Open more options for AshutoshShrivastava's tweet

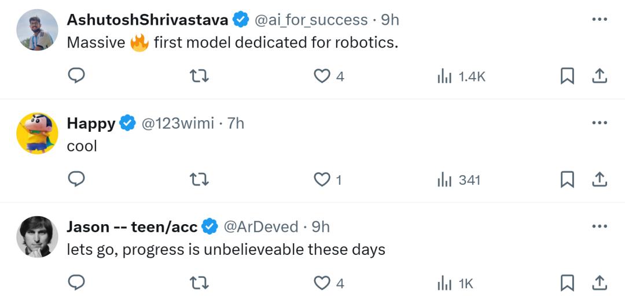coord(600,20)
